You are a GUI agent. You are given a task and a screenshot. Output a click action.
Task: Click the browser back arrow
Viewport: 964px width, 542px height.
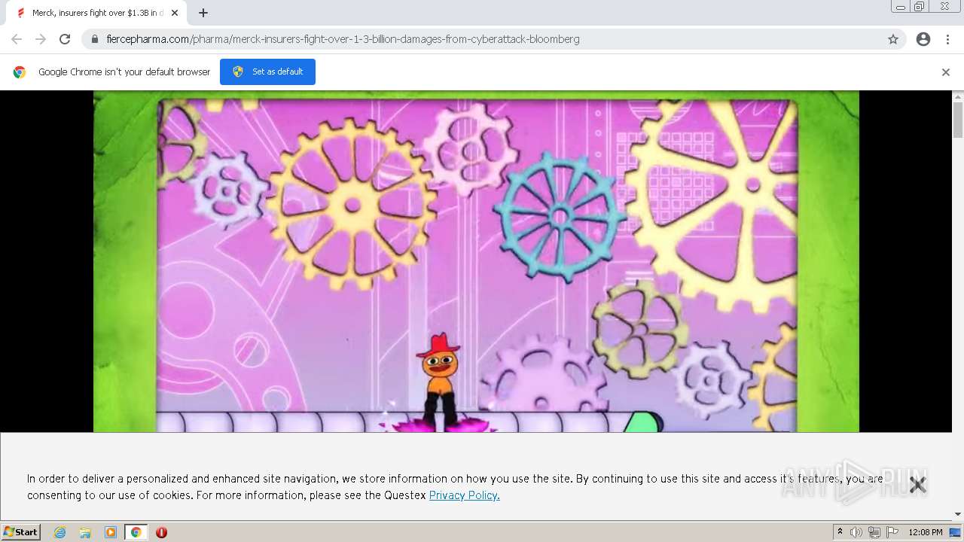coord(17,39)
